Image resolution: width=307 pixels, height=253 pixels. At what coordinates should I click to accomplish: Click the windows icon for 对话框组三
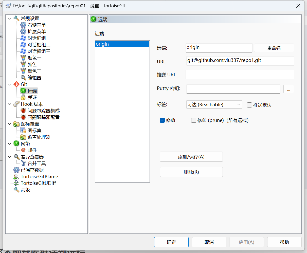click(x=23, y=51)
